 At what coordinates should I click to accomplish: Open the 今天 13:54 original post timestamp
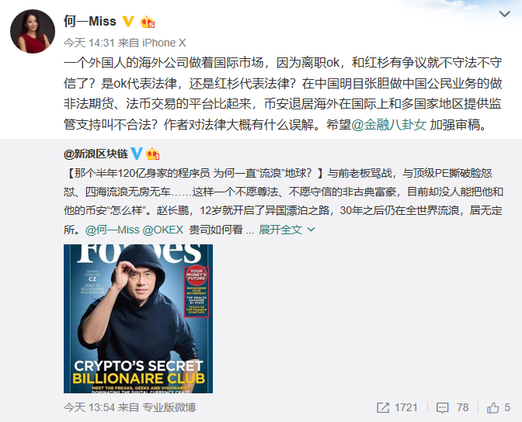(x=89, y=407)
